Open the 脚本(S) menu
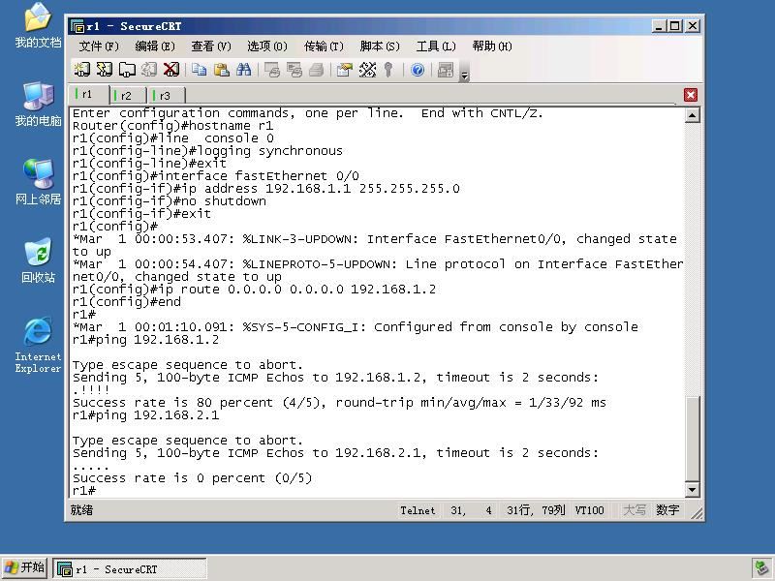775x581 pixels. pyautogui.click(x=380, y=46)
